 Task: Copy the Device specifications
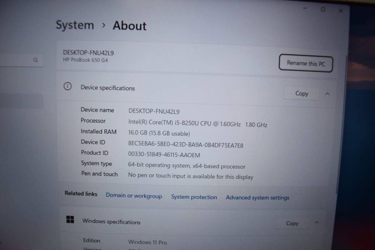click(302, 93)
